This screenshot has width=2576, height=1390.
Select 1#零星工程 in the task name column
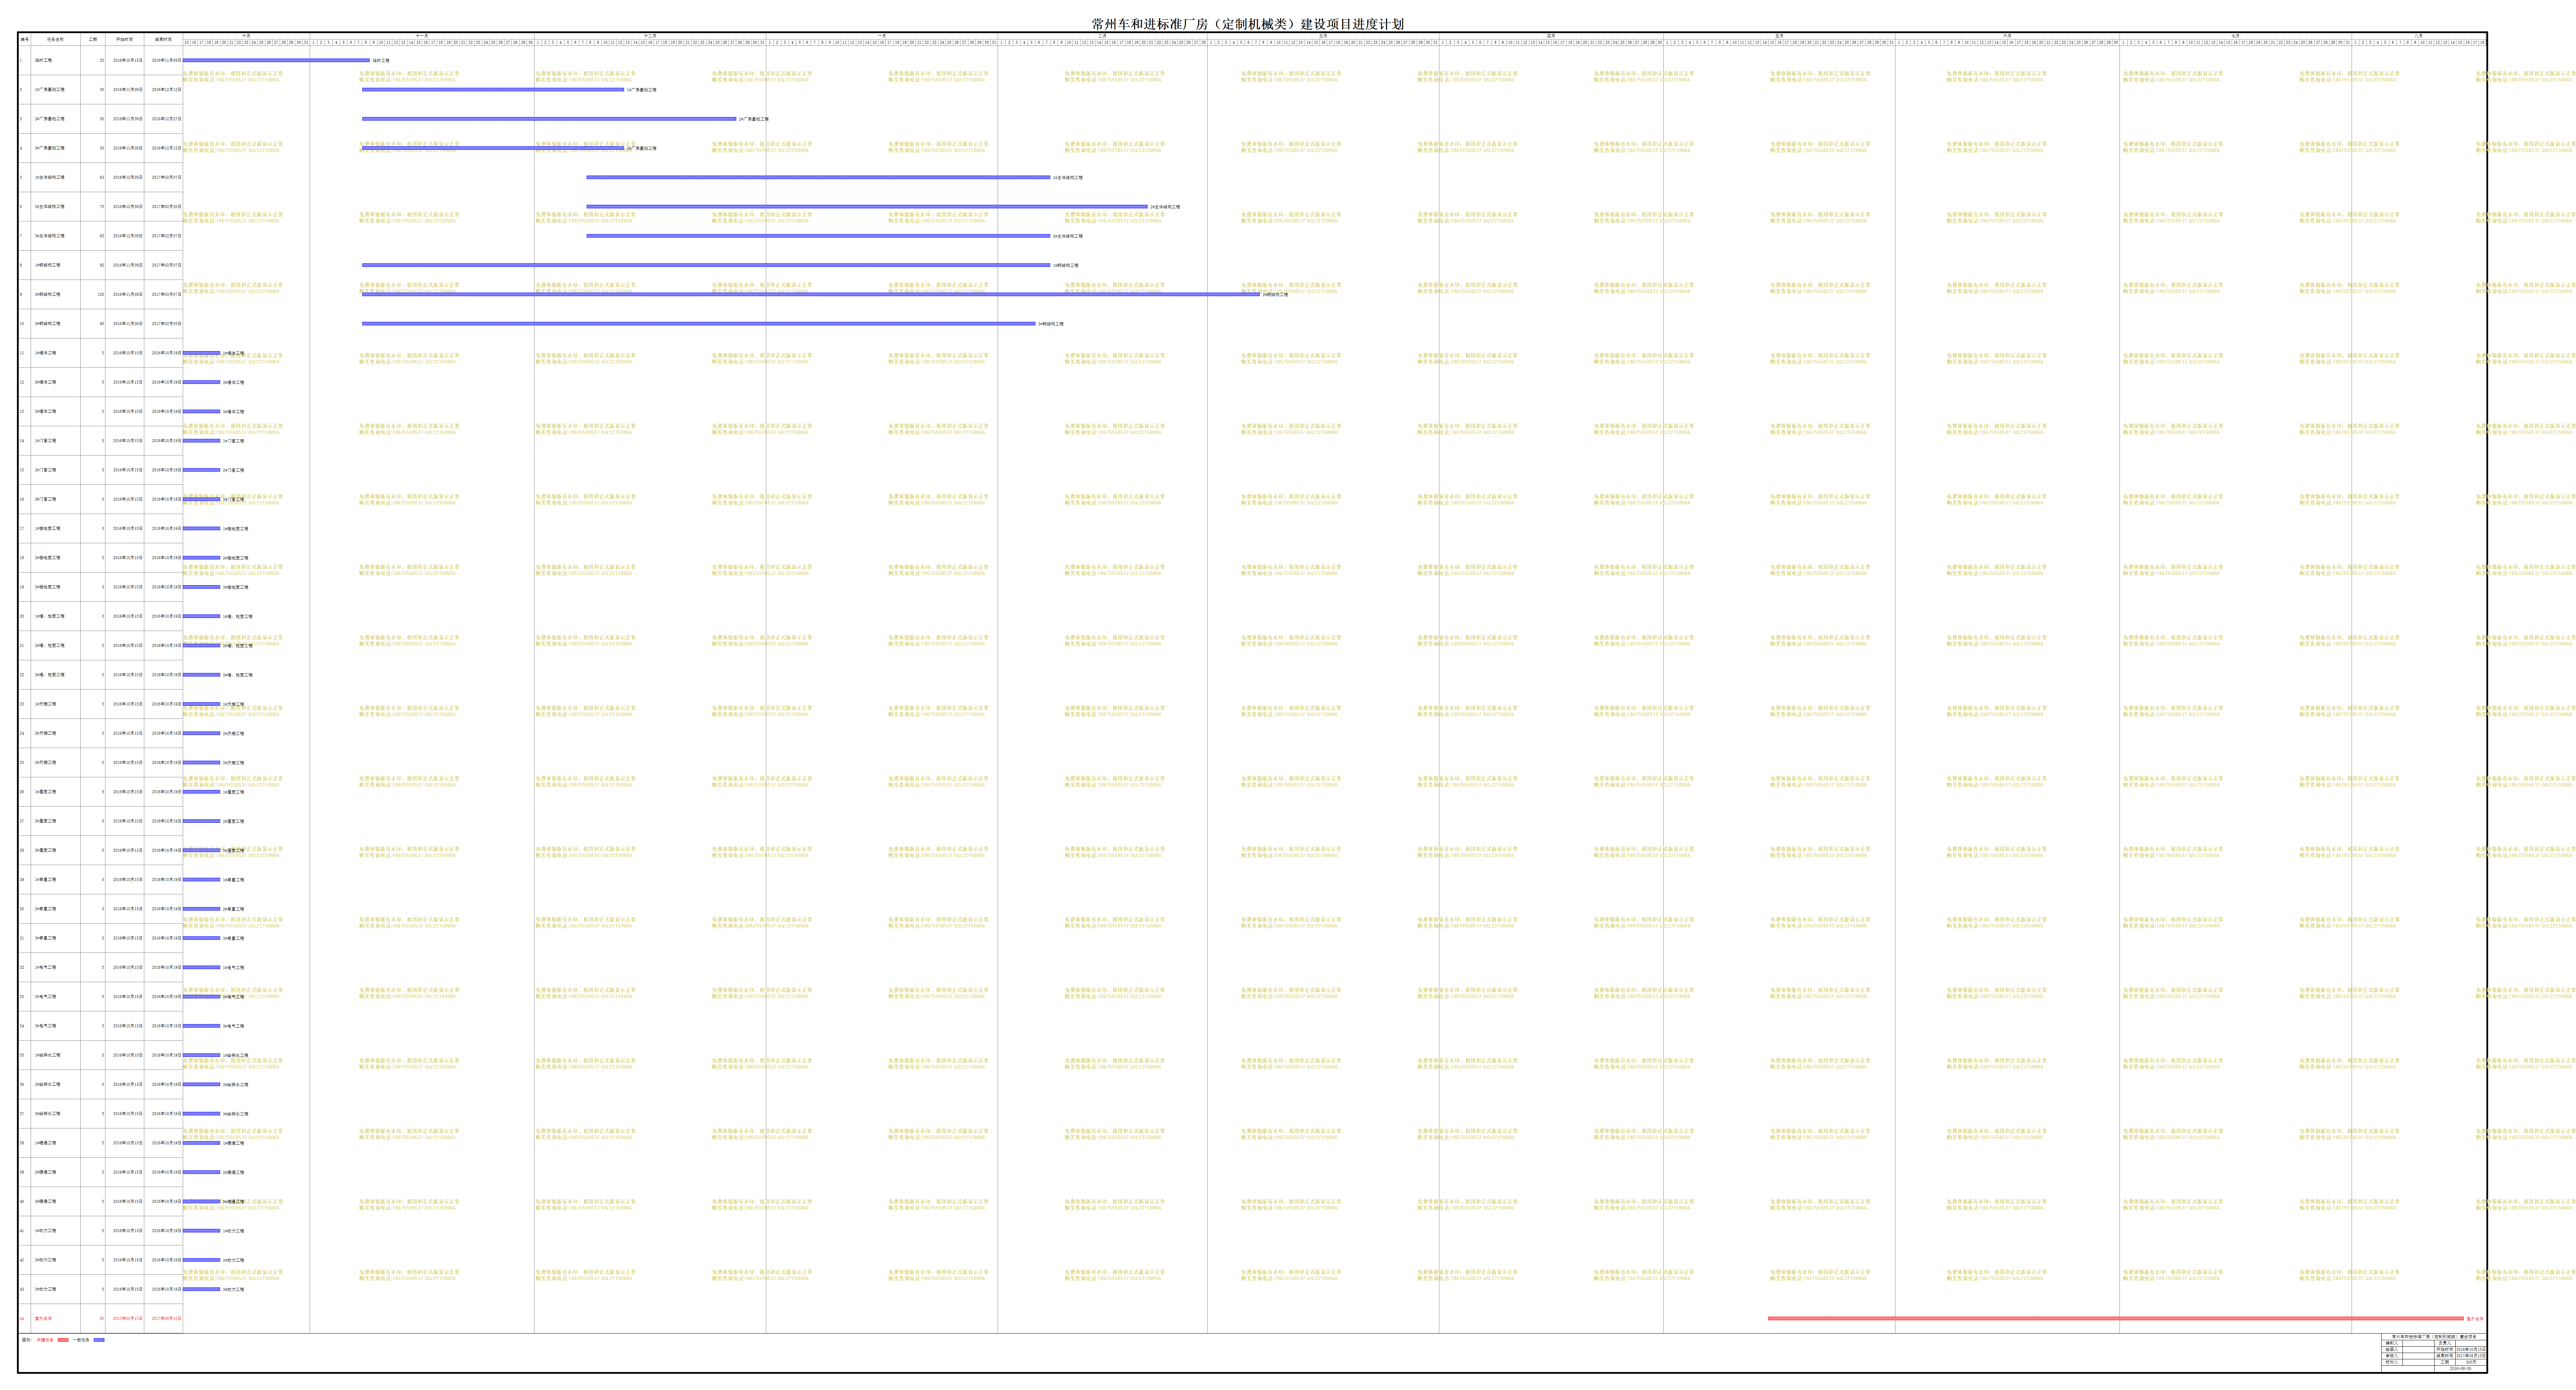(45, 879)
